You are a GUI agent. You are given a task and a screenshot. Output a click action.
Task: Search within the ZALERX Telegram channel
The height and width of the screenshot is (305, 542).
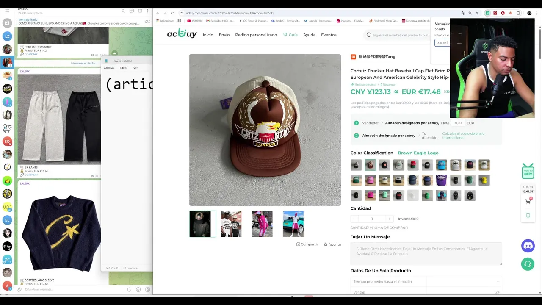point(123,11)
